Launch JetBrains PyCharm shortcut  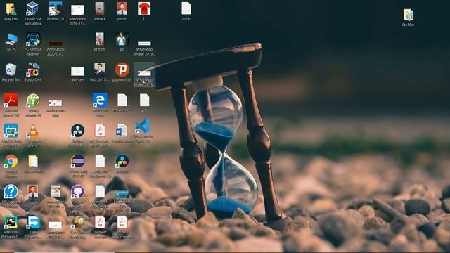[11, 227]
